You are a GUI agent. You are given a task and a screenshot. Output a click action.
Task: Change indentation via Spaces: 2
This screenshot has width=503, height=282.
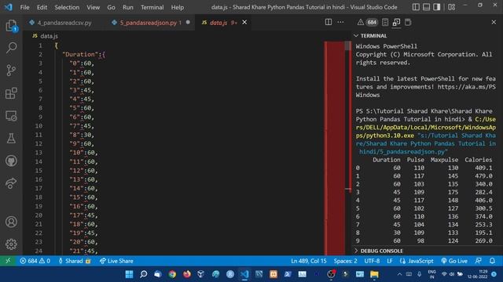pos(345,261)
